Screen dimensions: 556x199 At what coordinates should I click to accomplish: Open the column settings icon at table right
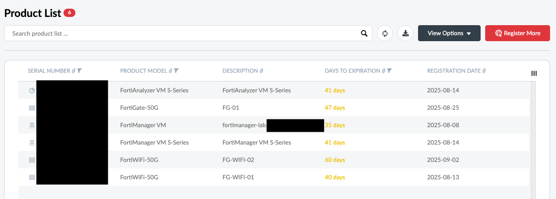point(534,73)
